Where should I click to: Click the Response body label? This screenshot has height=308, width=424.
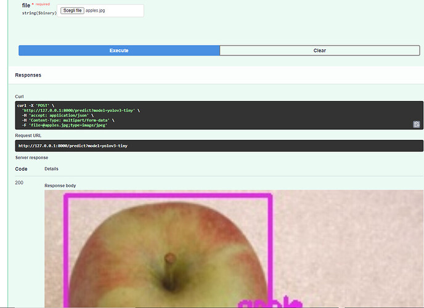coord(60,185)
